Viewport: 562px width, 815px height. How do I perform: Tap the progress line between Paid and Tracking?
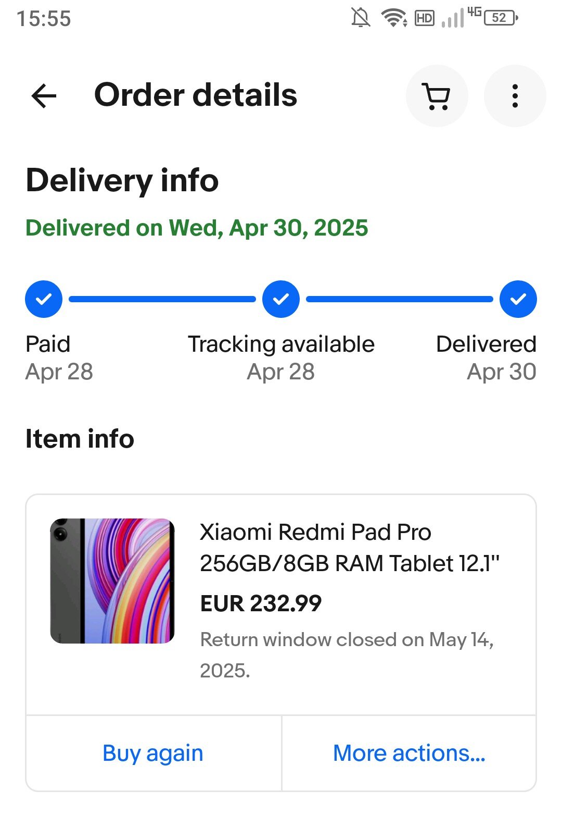[162, 299]
